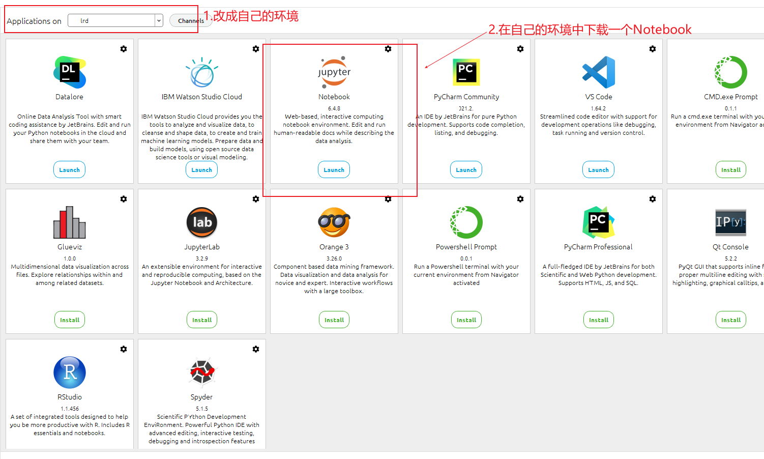Click the RStudio R icon
The width and height of the screenshot is (764, 459).
pos(70,372)
